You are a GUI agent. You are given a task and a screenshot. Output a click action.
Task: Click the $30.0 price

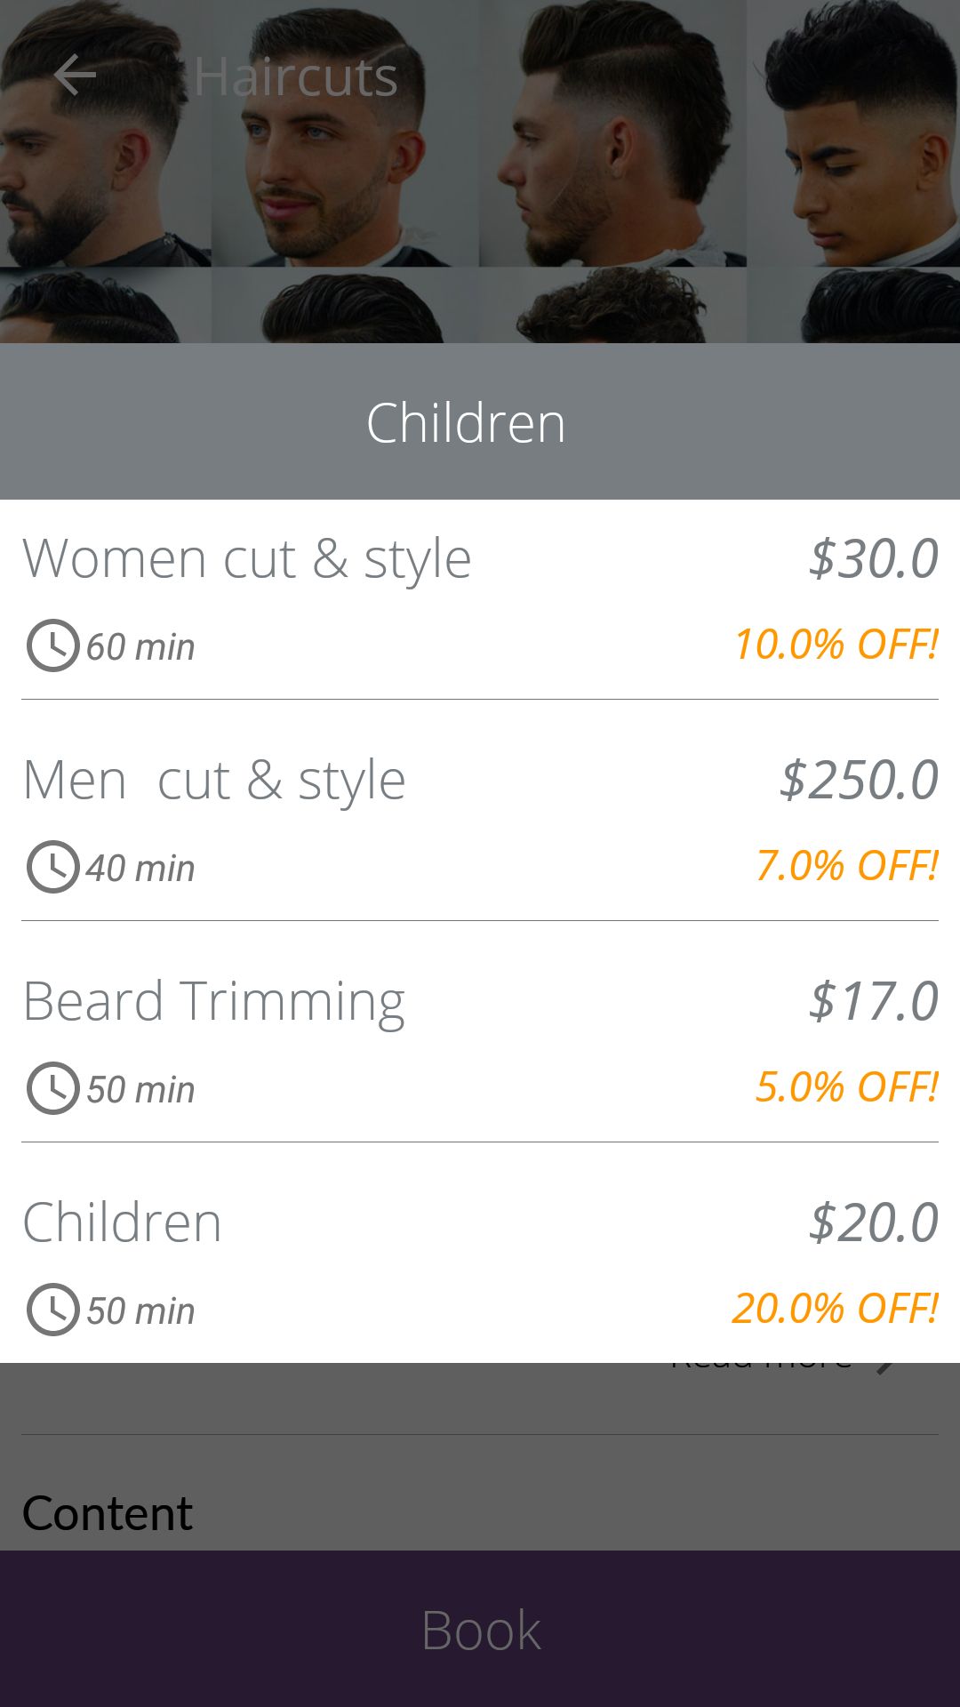[x=873, y=558]
